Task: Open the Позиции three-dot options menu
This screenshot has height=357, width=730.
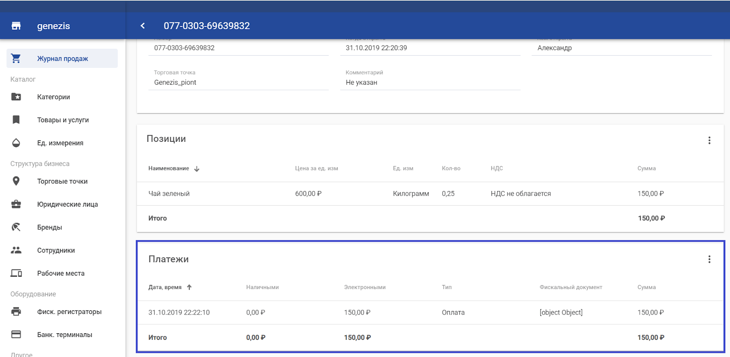Action: point(709,140)
